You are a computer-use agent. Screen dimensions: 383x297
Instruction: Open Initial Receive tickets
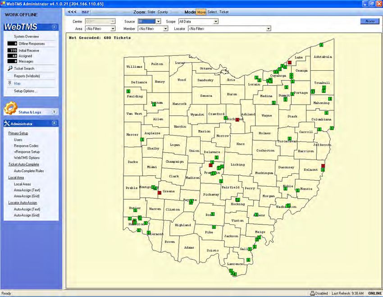tap(29, 50)
